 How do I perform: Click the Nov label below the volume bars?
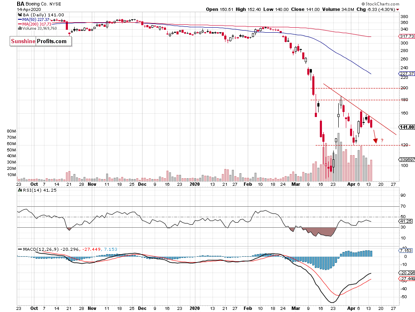[92, 184]
